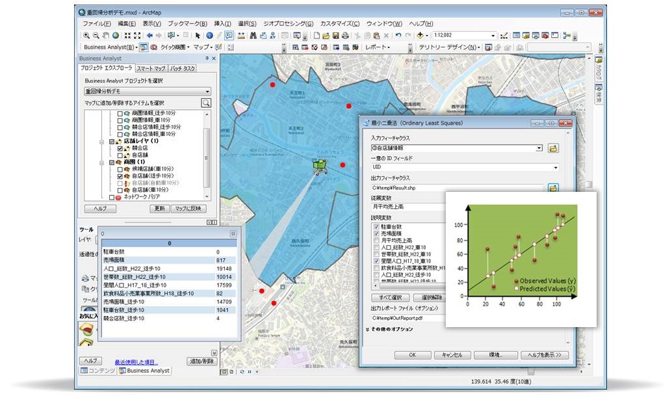The image size is (672, 398).
Task: Undo the last action
Action: [398, 36]
